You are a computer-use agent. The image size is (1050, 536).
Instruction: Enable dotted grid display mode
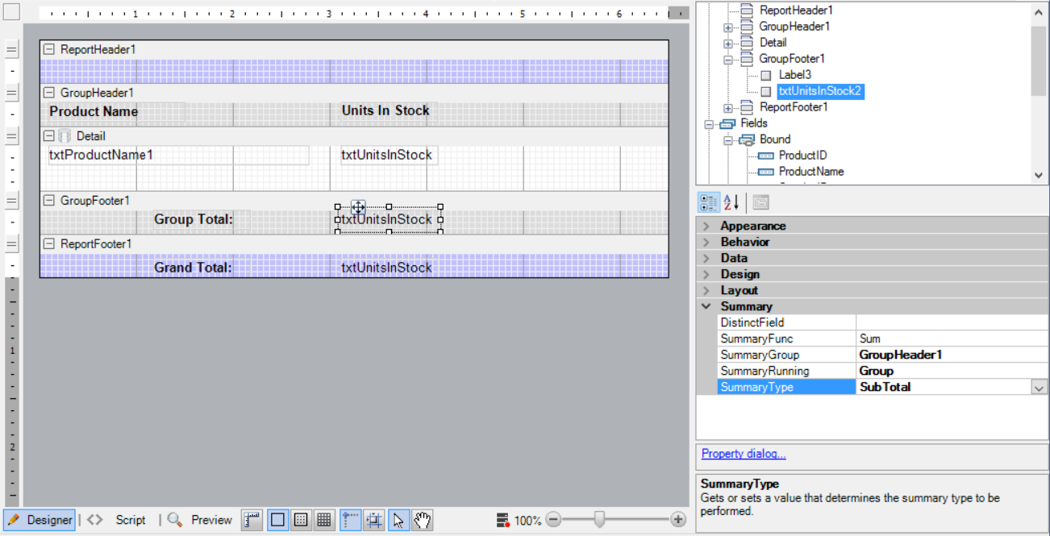click(x=301, y=521)
